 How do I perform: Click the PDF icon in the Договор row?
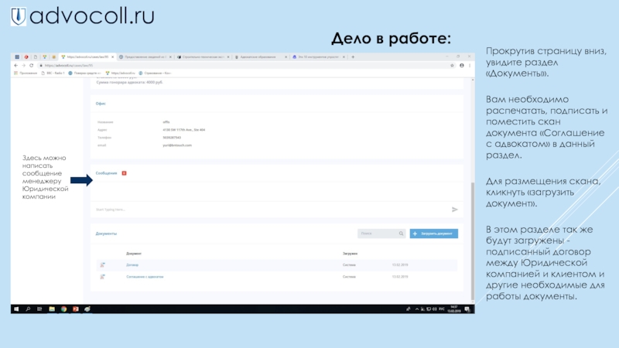pos(102,265)
